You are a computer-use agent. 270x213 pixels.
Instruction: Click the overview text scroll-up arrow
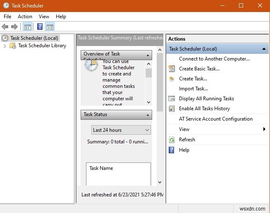(149, 64)
